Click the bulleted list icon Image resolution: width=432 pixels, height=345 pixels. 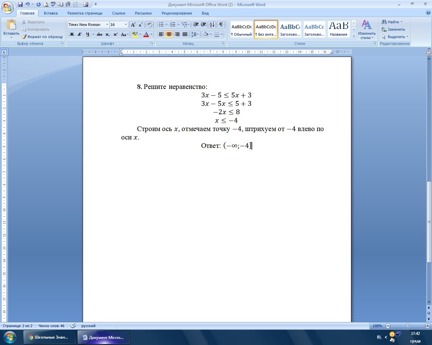point(161,25)
